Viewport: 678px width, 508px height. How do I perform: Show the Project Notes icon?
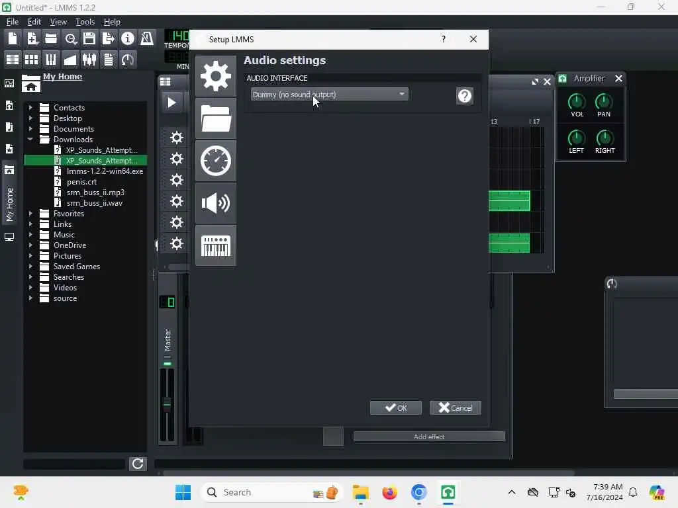coord(109,59)
